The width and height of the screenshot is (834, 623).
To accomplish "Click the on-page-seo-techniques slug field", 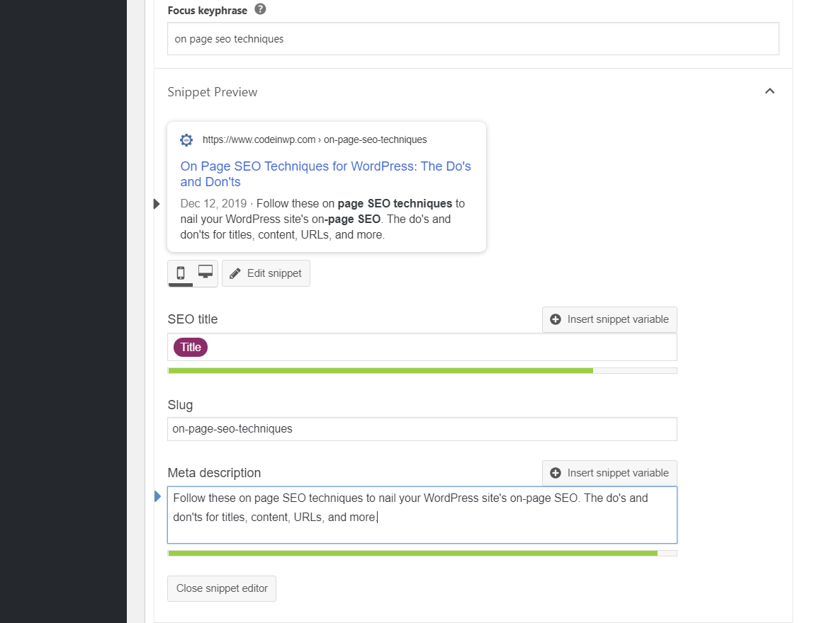I will (x=422, y=428).
